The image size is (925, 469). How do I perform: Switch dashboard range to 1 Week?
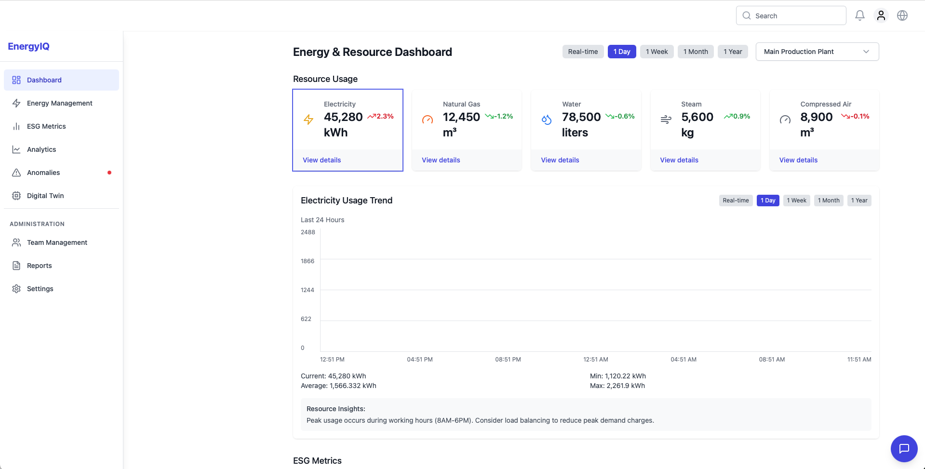pyautogui.click(x=657, y=52)
